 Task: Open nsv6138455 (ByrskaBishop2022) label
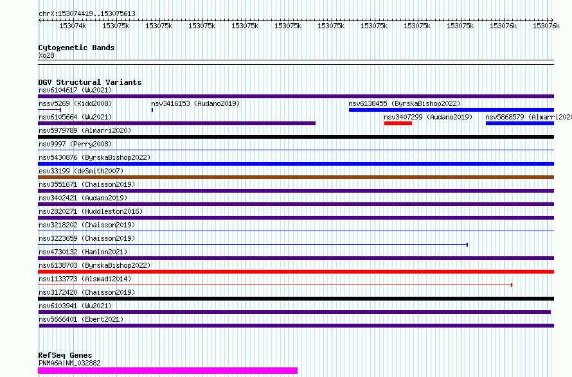(x=404, y=103)
